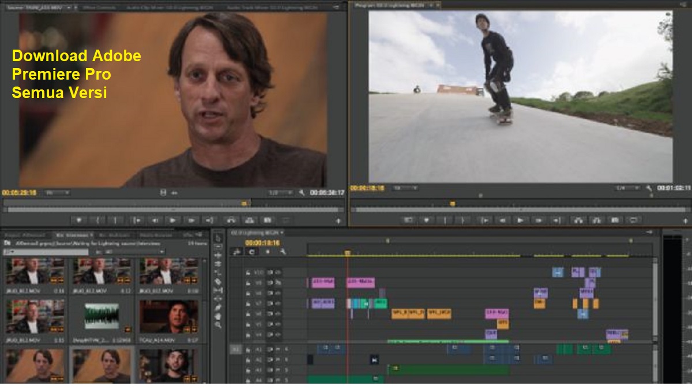Select the Razor tool in the tools panel
The height and width of the screenshot is (390, 692).
pos(218,282)
